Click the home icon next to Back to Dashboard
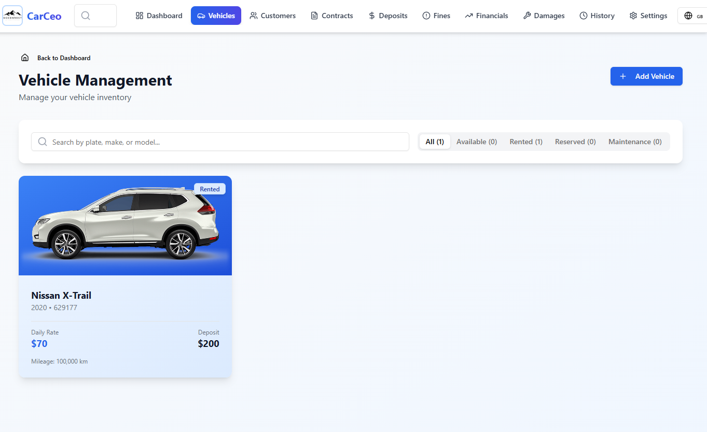The image size is (707, 432). pyautogui.click(x=24, y=57)
